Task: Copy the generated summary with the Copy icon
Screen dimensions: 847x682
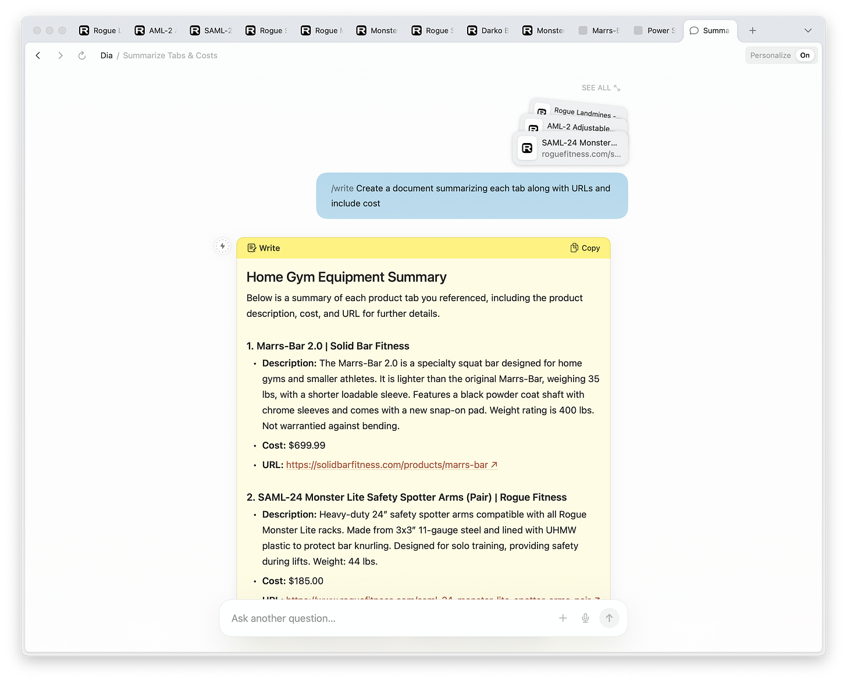Action: [x=585, y=248]
